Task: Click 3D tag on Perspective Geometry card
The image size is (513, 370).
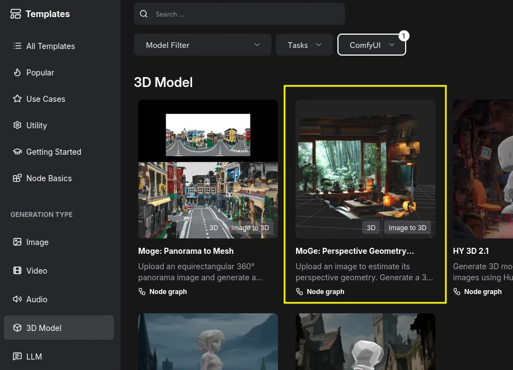Action: coord(371,228)
